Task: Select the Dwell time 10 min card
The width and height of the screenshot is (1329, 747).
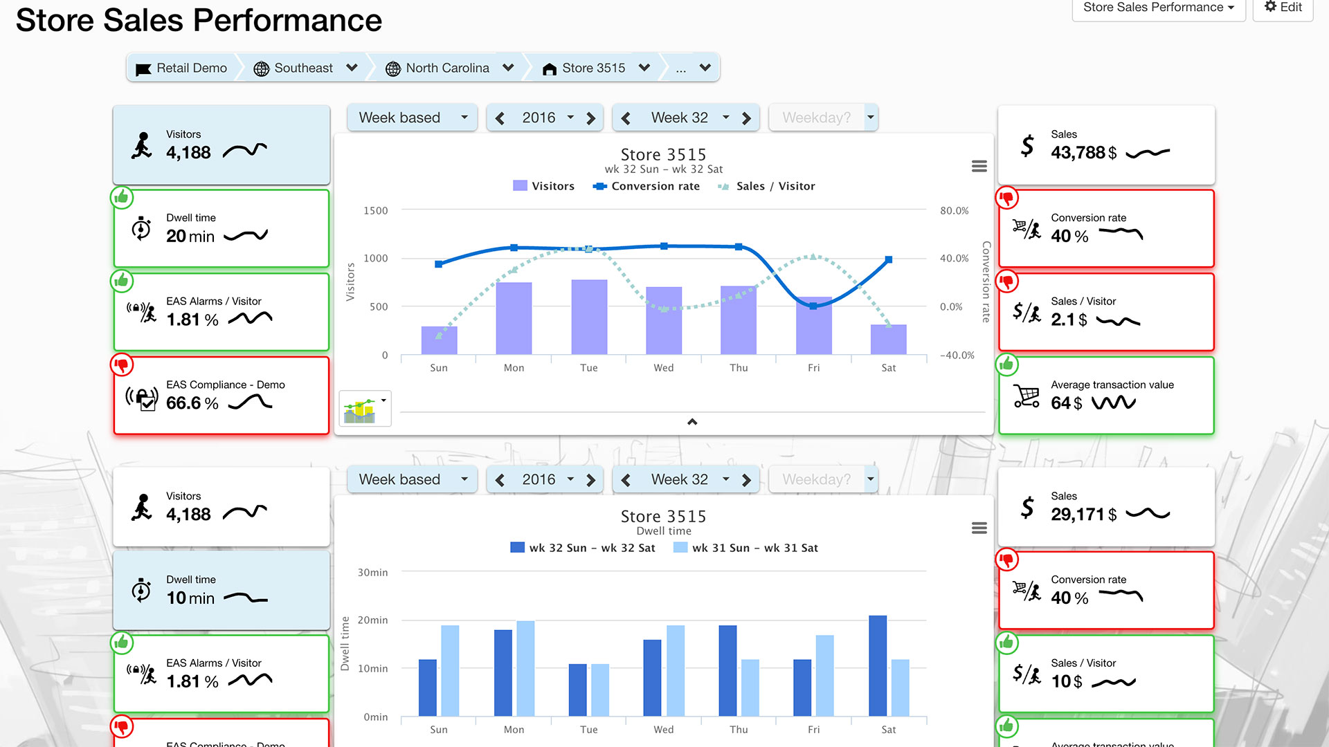Action: coord(221,590)
